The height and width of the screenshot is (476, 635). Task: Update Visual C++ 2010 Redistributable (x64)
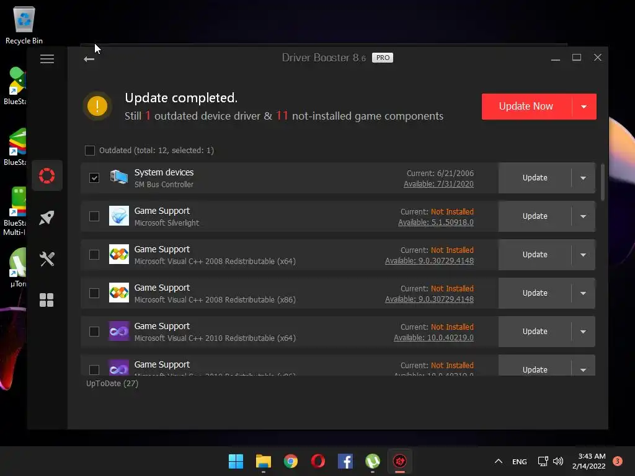coord(535,332)
